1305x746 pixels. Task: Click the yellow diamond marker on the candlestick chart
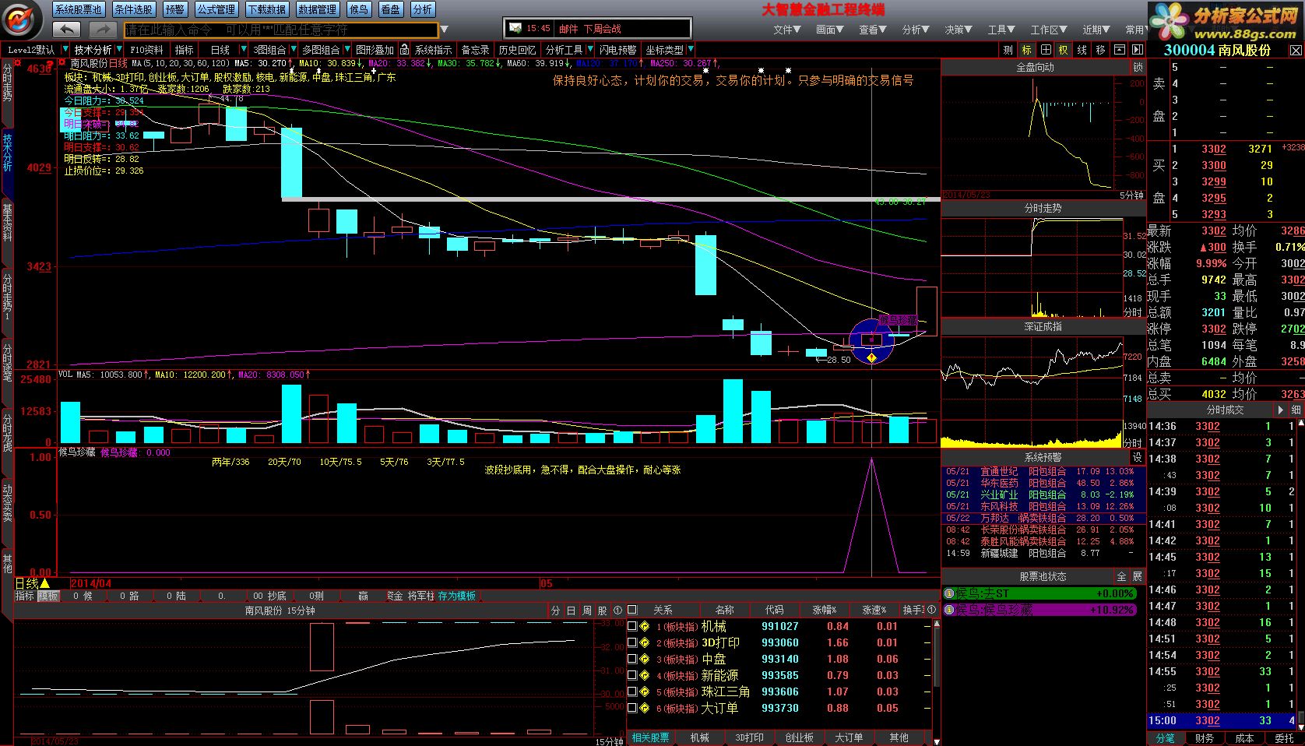coord(871,357)
